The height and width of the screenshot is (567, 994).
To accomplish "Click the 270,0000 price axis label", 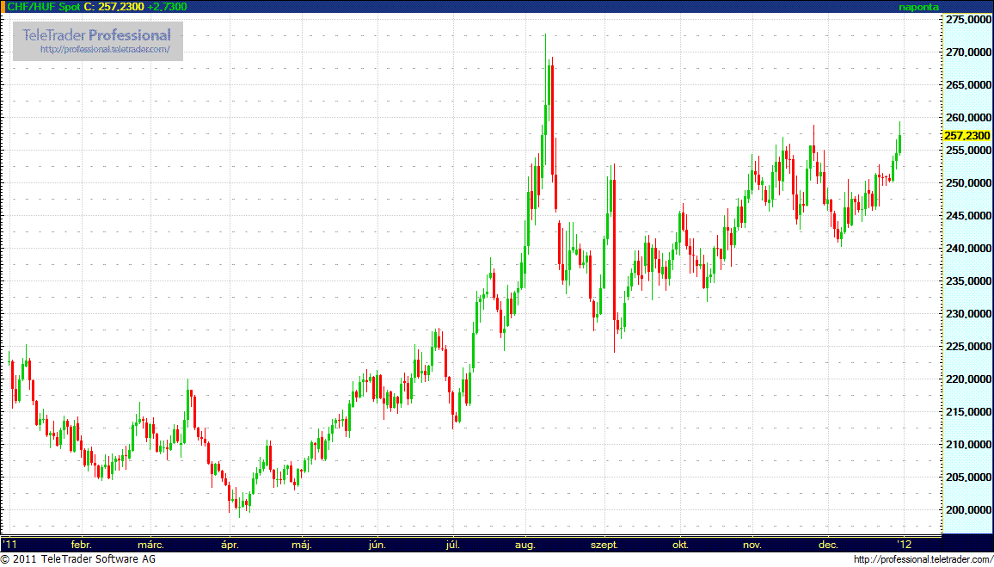I will point(968,52).
